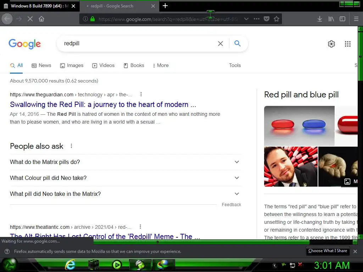Select the All results tab
The height and width of the screenshot is (272, 363).
pyautogui.click(x=16, y=66)
